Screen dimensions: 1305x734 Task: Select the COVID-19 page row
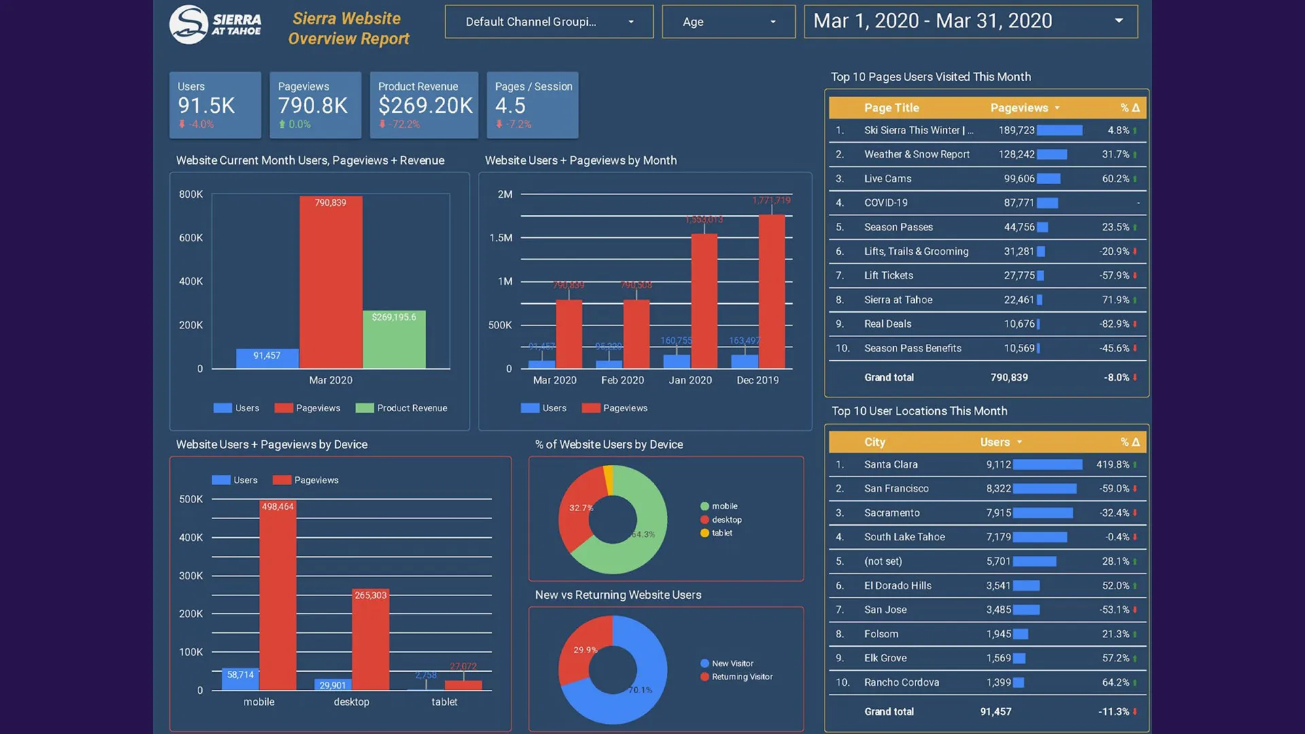[x=987, y=203]
